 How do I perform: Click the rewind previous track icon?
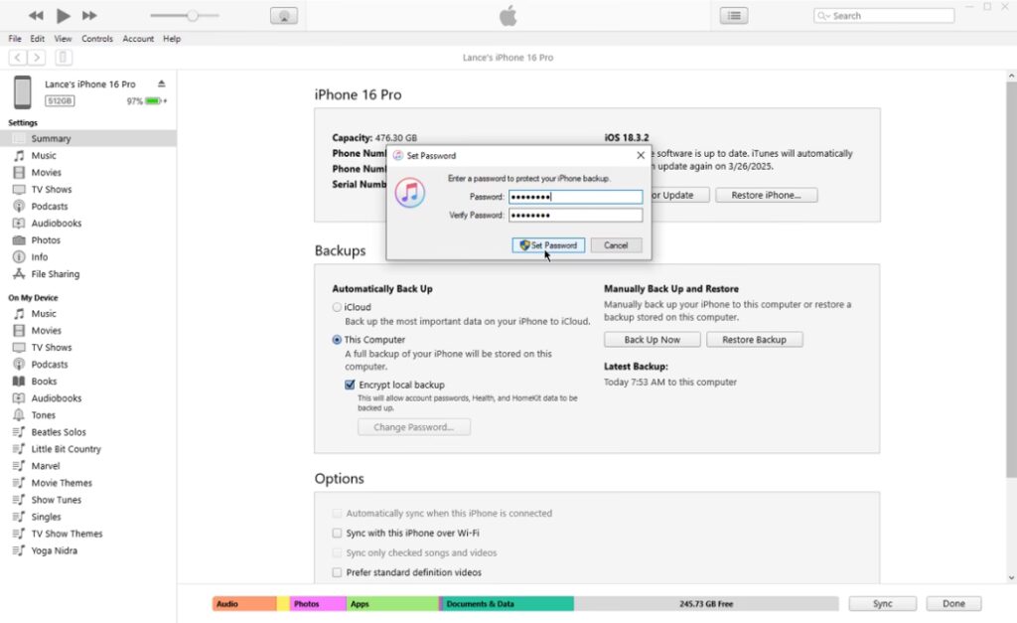point(37,16)
